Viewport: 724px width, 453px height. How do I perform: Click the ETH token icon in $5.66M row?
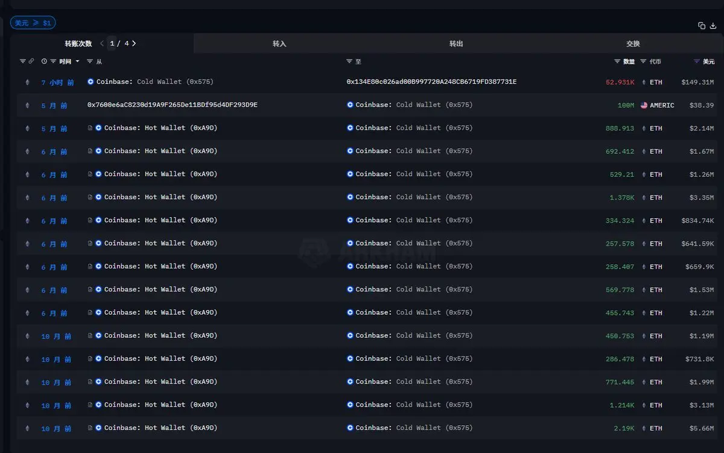tap(644, 428)
